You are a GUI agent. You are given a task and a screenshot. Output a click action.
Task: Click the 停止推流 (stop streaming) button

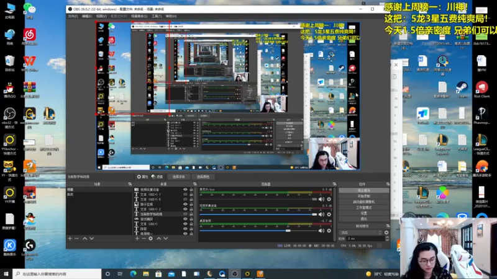(x=363, y=190)
